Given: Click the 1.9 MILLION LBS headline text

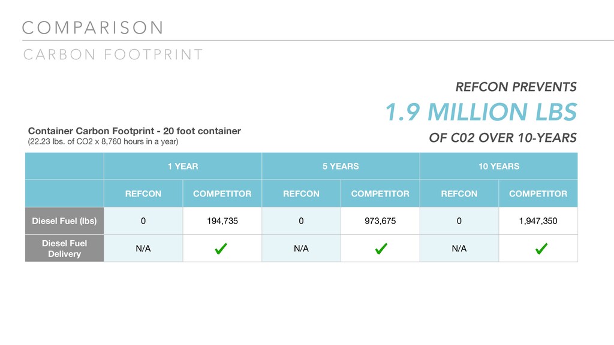Looking at the screenshot, I should [480, 112].
